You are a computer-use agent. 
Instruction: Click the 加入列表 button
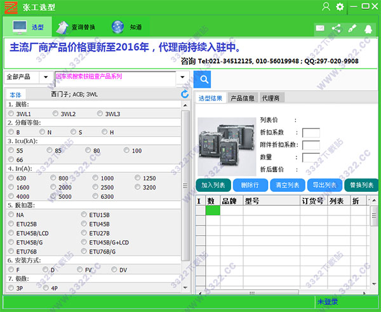coord(213,185)
